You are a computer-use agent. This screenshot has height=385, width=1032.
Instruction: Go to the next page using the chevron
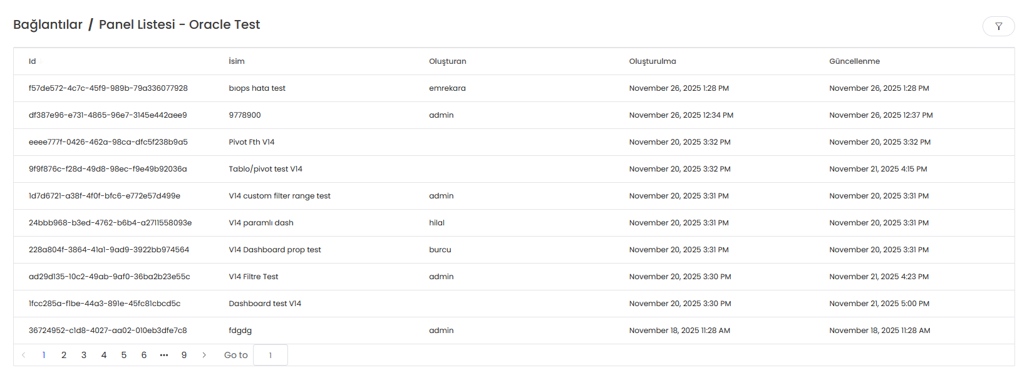pyautogui.click(x=204, y=355)
